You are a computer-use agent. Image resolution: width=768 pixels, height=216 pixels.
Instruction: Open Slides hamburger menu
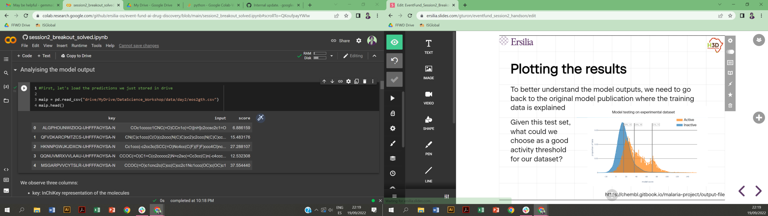pyautogui.click(x=394, y=196)
